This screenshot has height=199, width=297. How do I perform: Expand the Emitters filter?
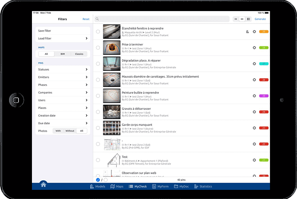[x=63, y=77]
